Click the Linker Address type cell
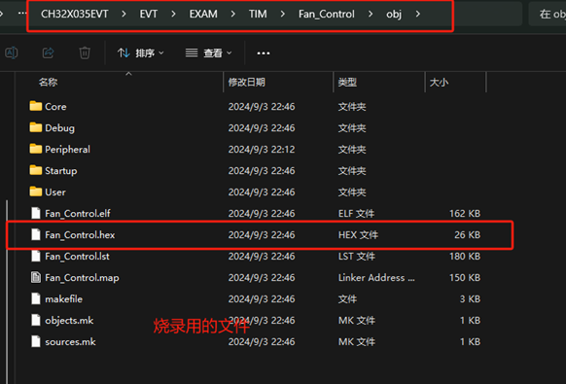This screenshot has height=384, width=566. [376, 277]
